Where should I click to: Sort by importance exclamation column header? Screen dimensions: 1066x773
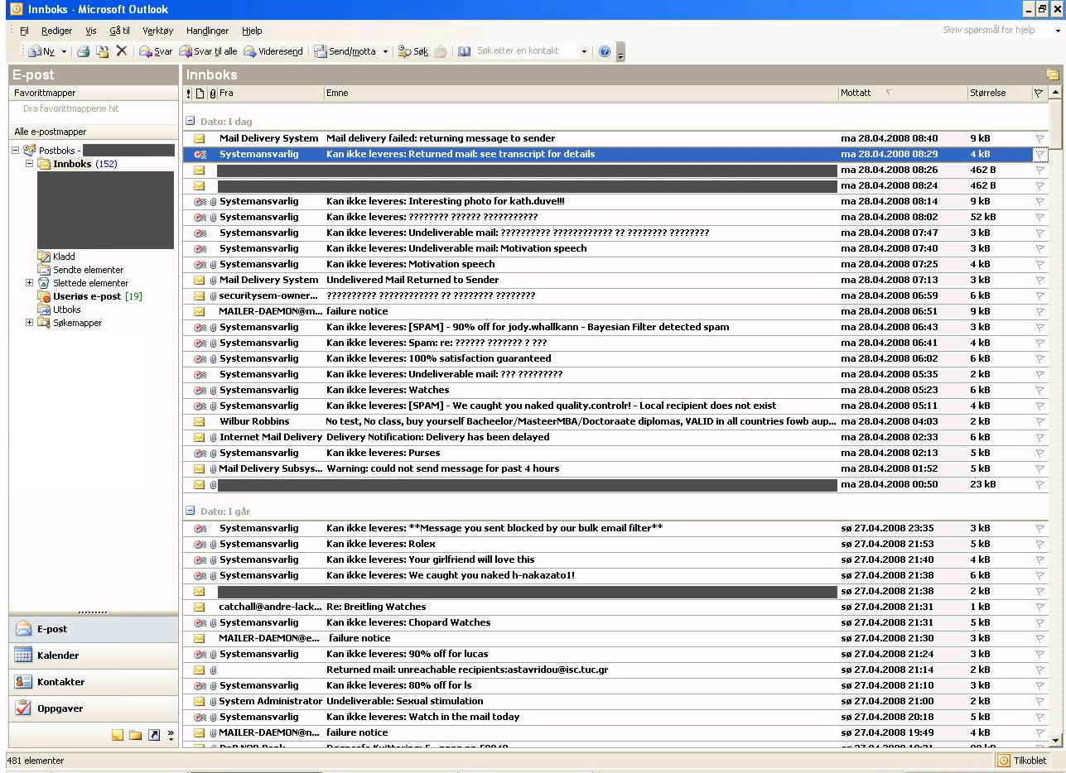[189, 94]
